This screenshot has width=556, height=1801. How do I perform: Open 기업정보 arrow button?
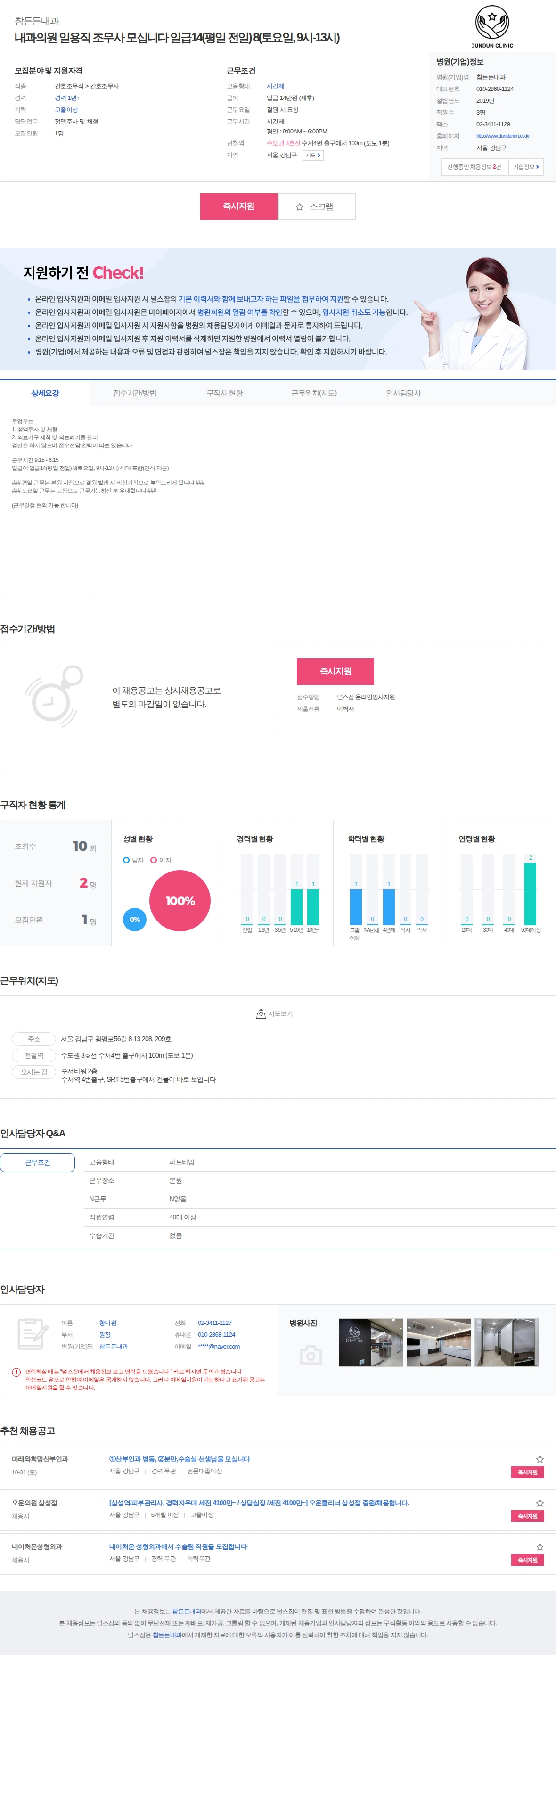coord(526,167)
